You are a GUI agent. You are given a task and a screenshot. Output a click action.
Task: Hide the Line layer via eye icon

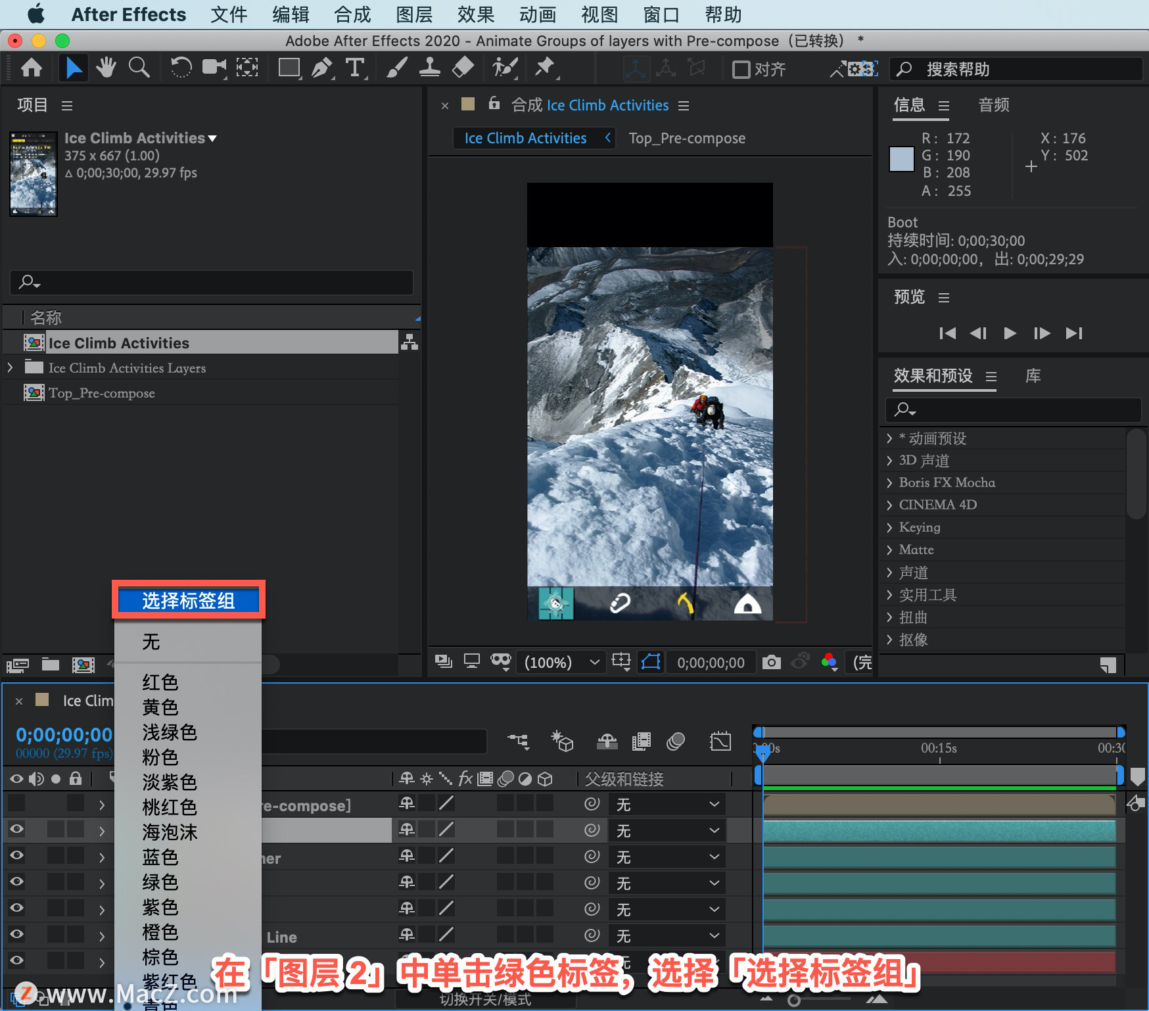click(x=16, y=934)
